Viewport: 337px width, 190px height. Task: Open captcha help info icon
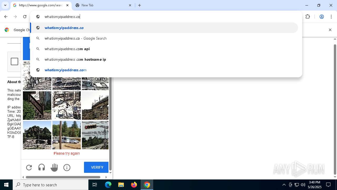(67, 167)
